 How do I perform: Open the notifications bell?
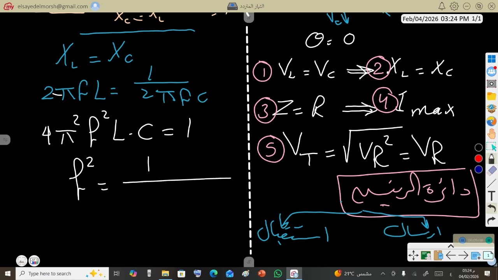coord(442,6)
